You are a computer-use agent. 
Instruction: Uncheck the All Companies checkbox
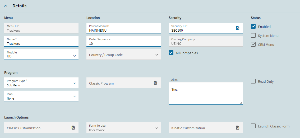[171, 53]
